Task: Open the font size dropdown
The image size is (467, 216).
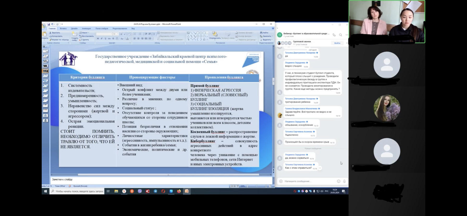Action: tap(118, 34)
